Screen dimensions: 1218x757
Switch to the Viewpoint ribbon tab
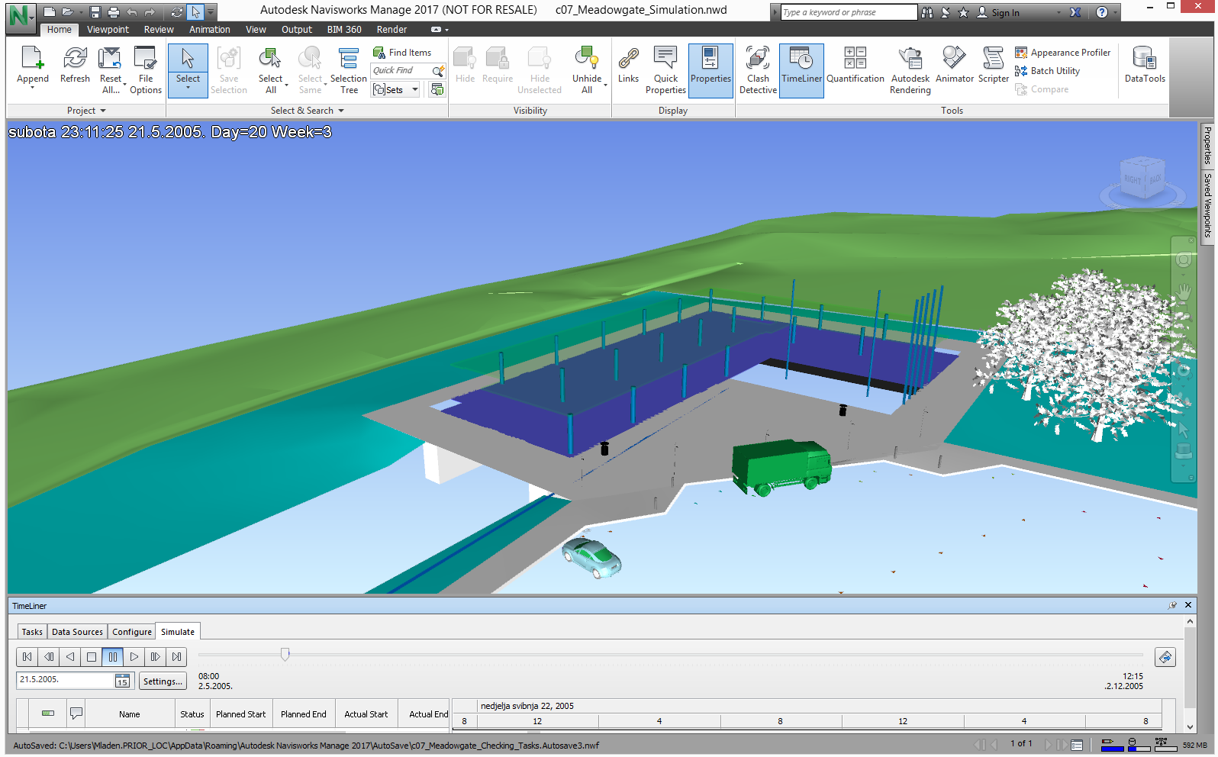pyautogui.click(x=108, y=30)
